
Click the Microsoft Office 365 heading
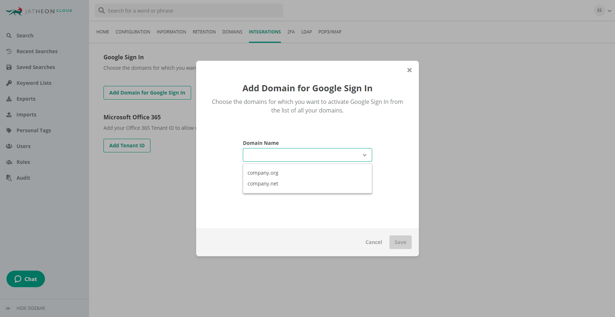point(132,117)
